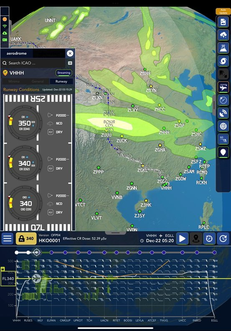The width and height of the screenshot is (231, 331).
Task: Click the map location pin button
Action: click(x=196, y=238)
